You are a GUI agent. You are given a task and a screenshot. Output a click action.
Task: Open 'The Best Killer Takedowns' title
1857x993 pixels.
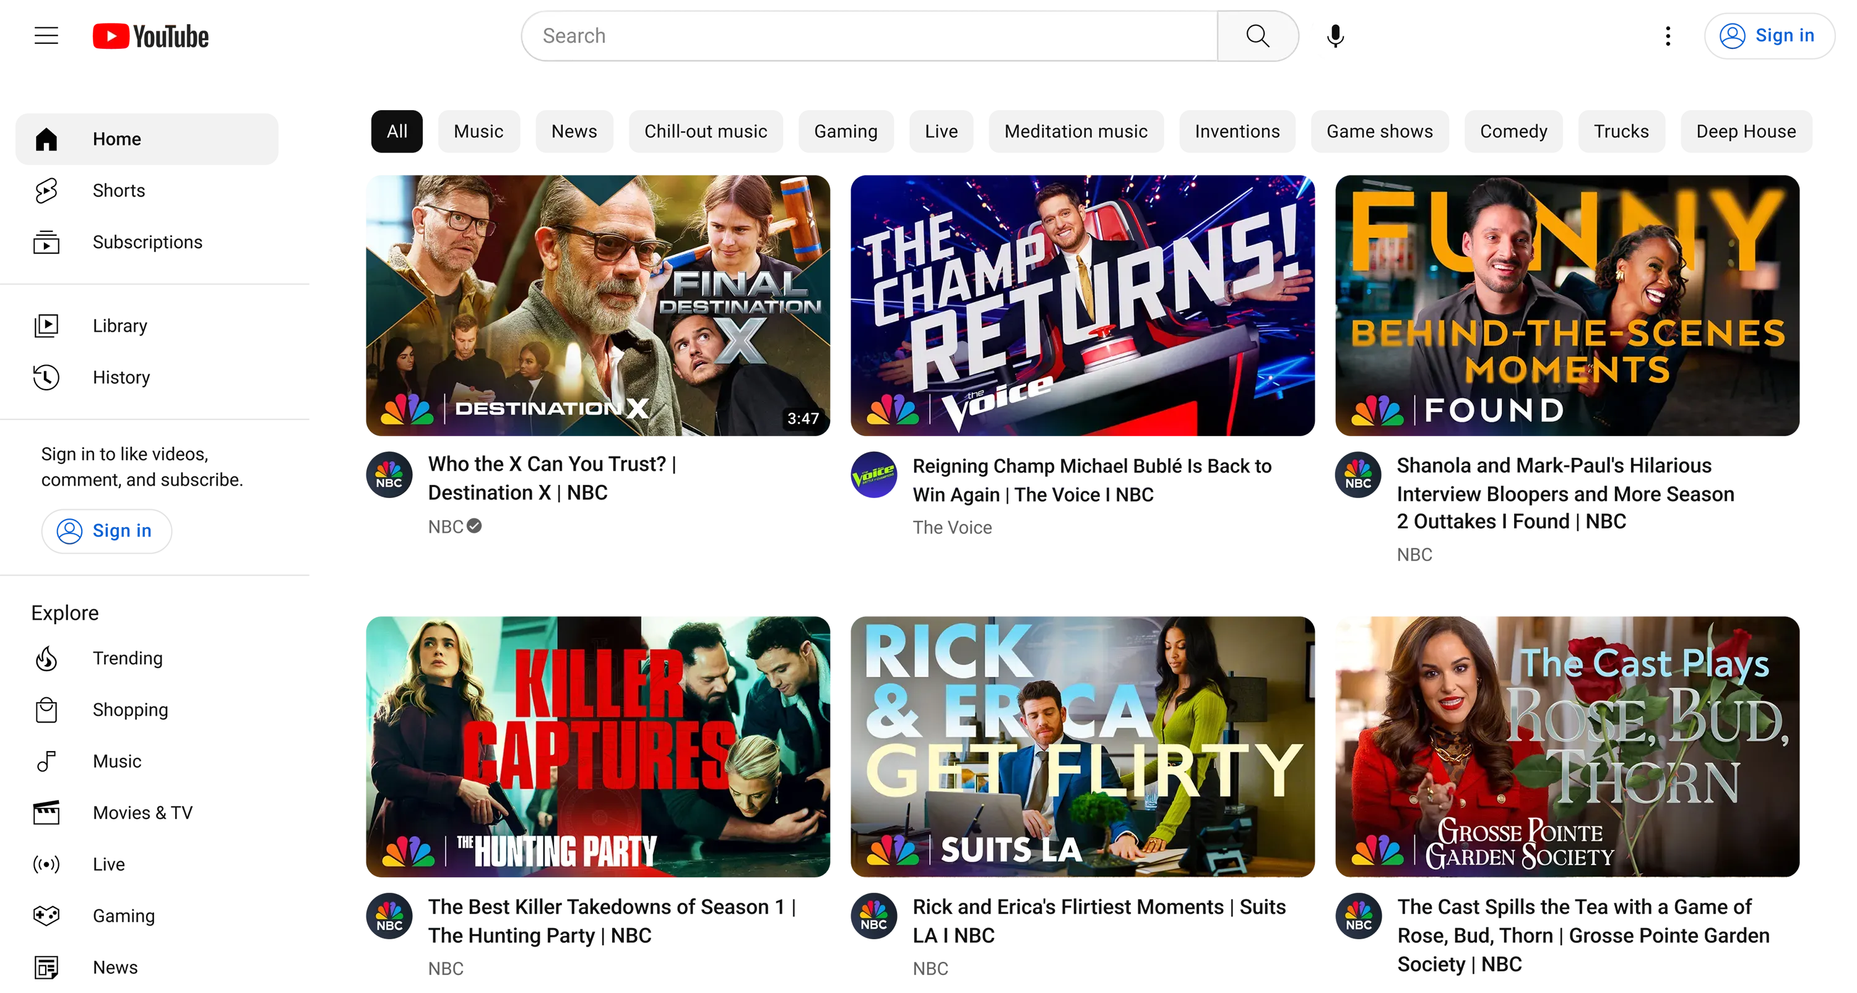pos(612,921)
